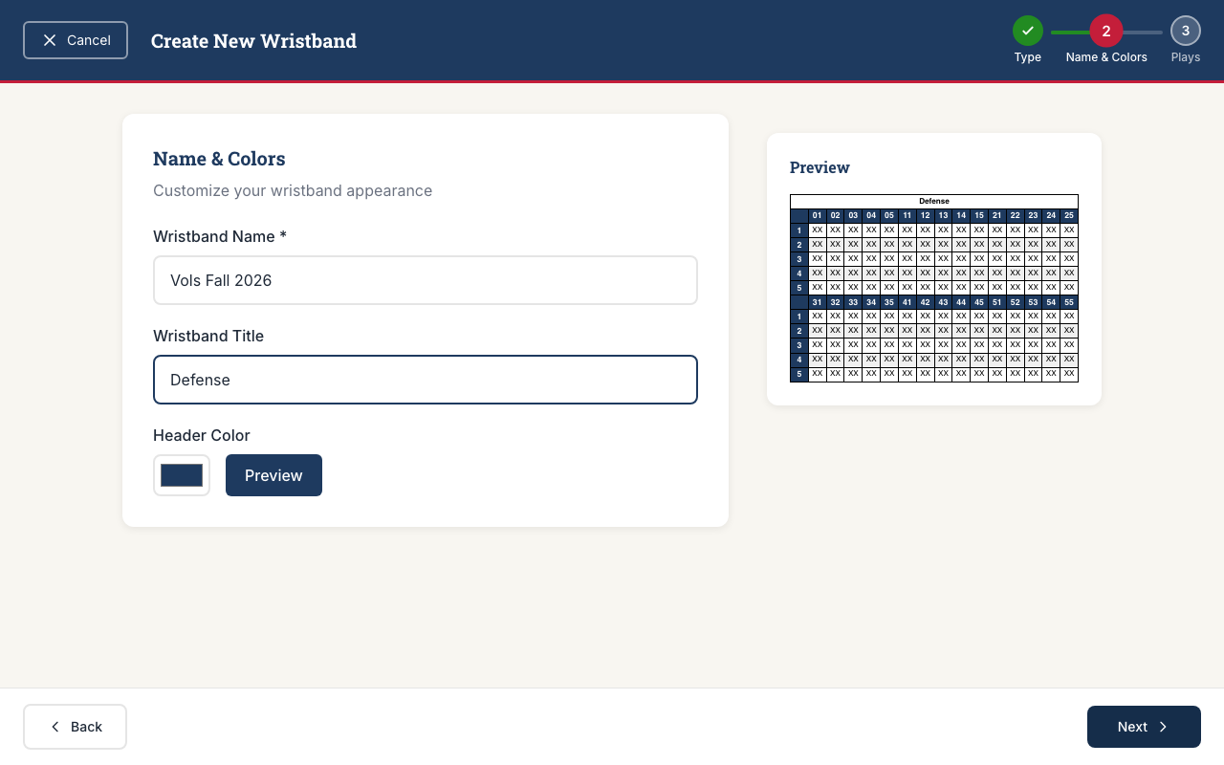Click into the Wristband Title field

[426, 380]
